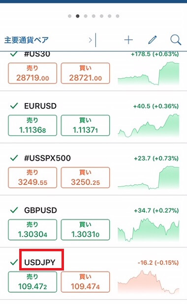Toggle the USDJPY checkmark
This screenshot has width=187, height=304.
click(14, 262)
